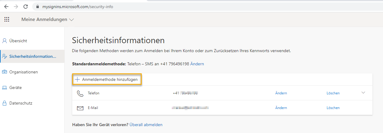Click the padlock site info icon
The height and width of the screenshot is (133, 383).
click(38, 7)
